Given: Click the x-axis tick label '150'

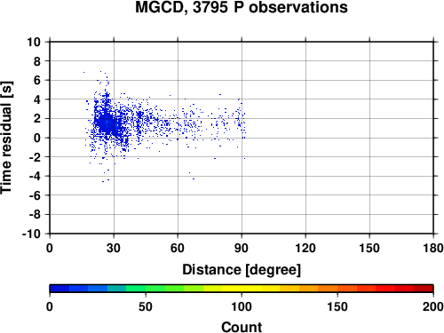Looking at the screenshot, I should pos(369,248).
